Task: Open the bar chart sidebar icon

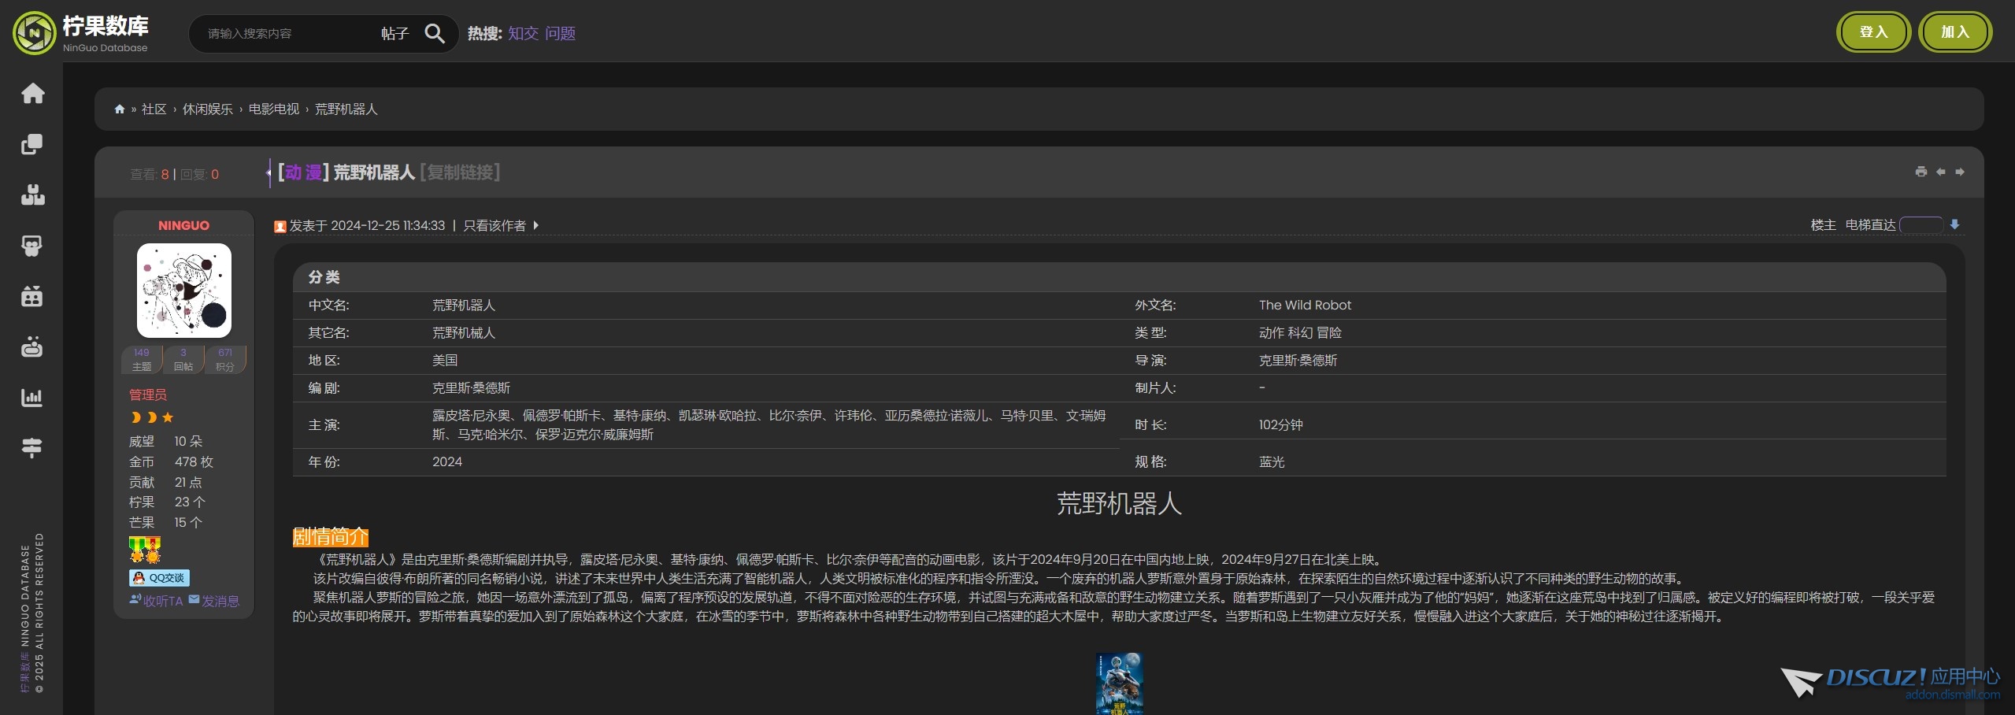Action: coord(32,398)
